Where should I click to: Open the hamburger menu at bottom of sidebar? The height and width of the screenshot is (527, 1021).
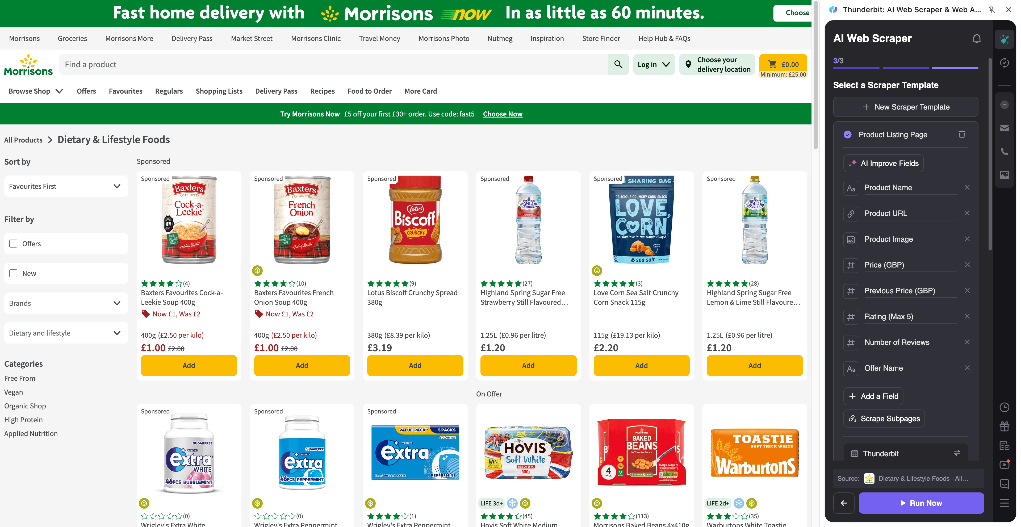[x=1004, y=503]
